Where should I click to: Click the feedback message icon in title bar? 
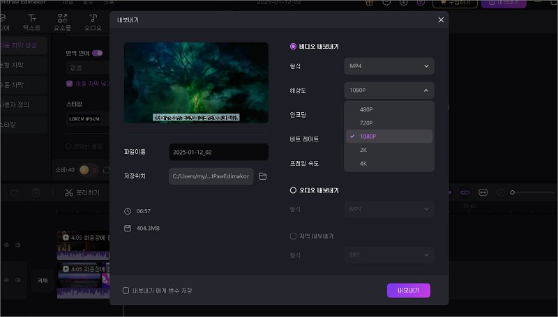tap(386, 3)
